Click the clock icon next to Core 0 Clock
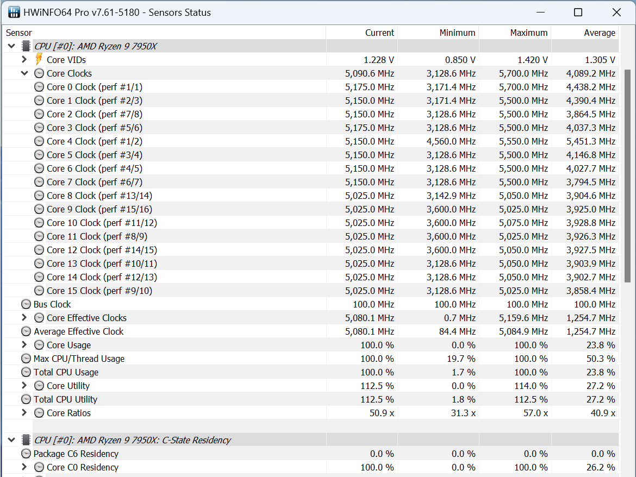The image size is (636, 477). tap(39, 87)
